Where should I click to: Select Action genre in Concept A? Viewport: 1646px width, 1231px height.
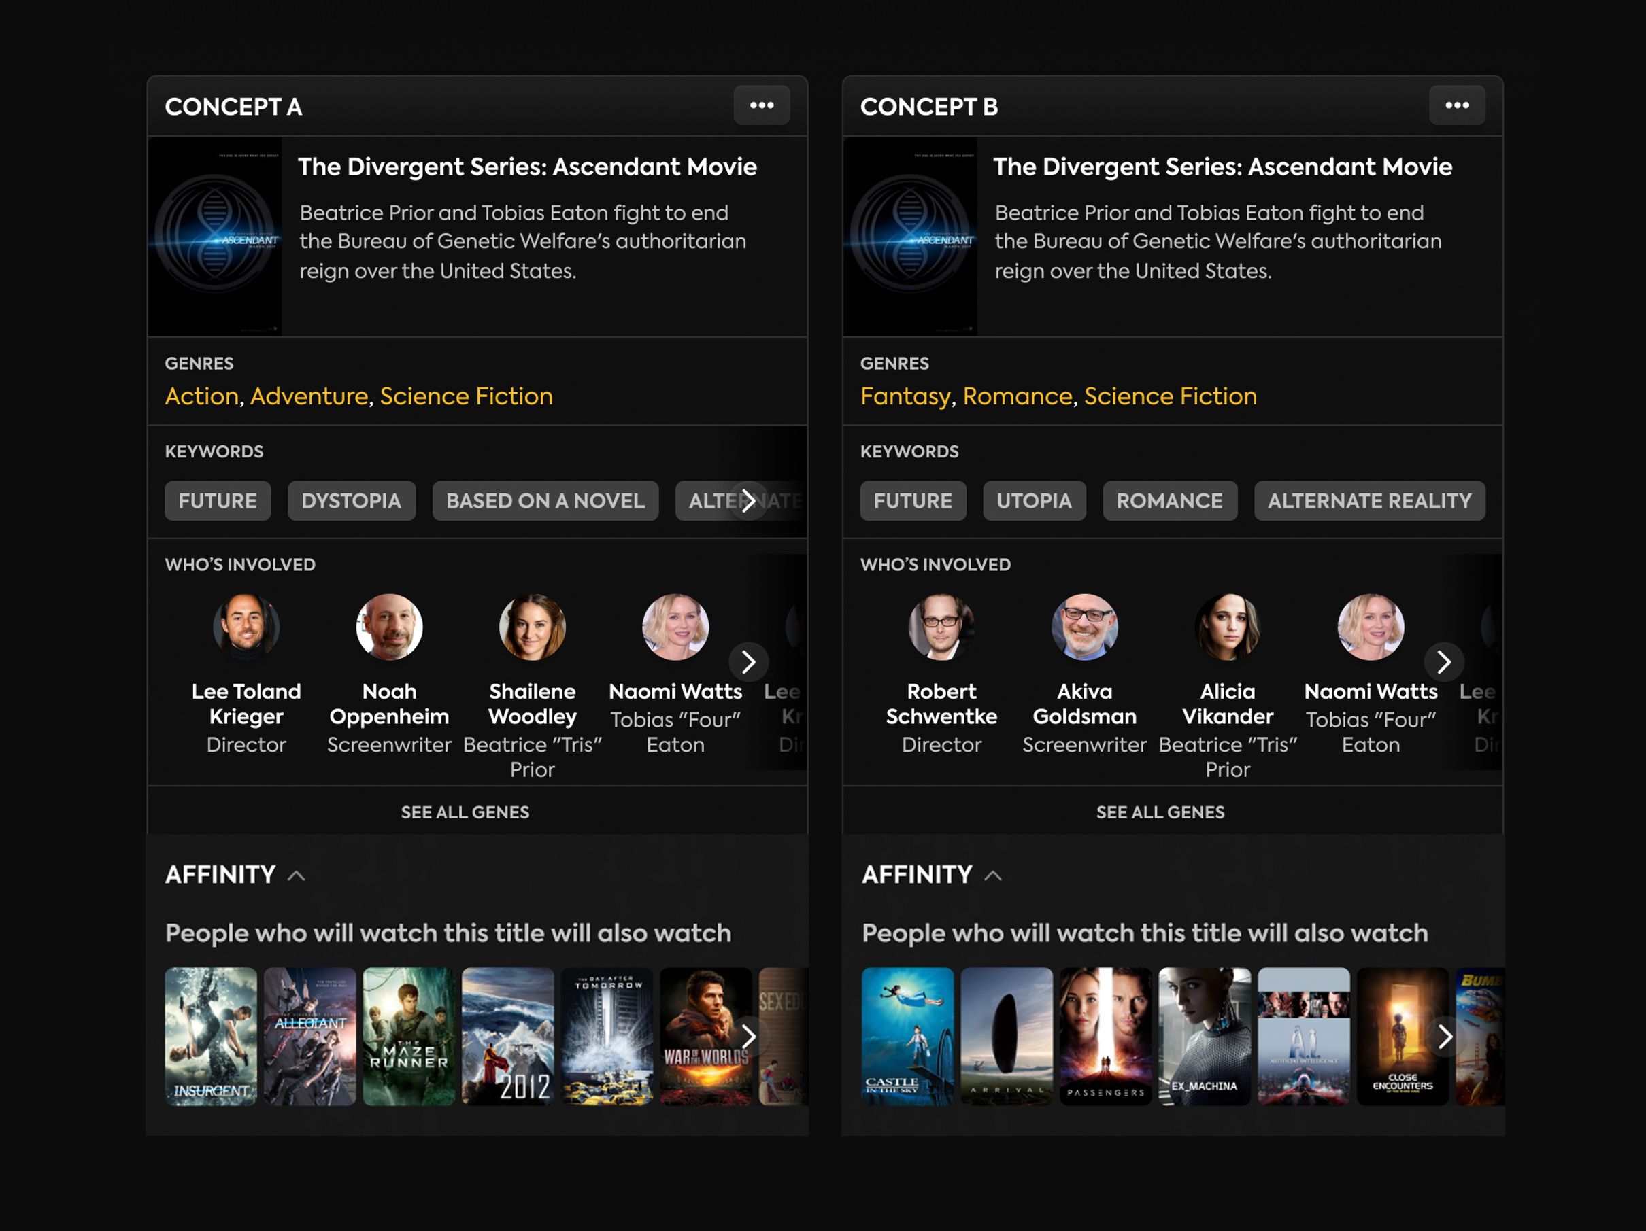(201, 396)
